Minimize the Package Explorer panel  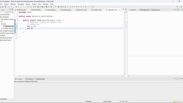10,9
